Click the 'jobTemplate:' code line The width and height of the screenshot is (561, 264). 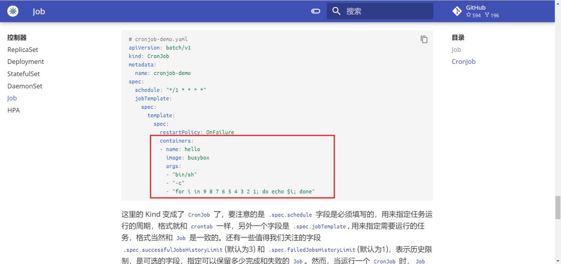[153, 99]
